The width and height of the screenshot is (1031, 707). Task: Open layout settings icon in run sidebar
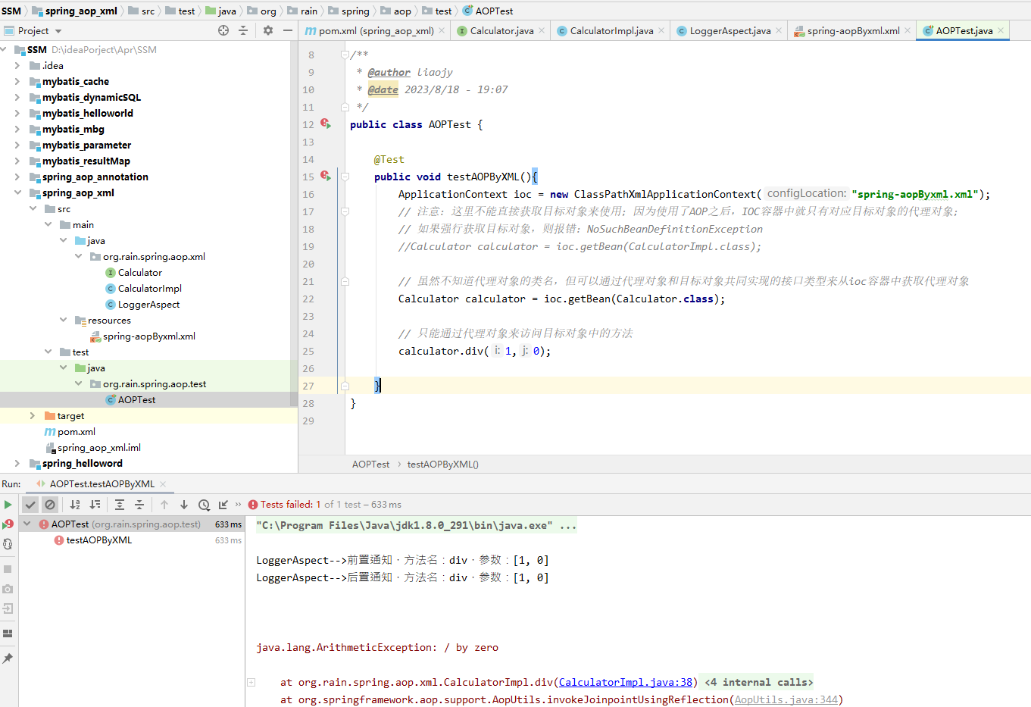pos(8,633)
